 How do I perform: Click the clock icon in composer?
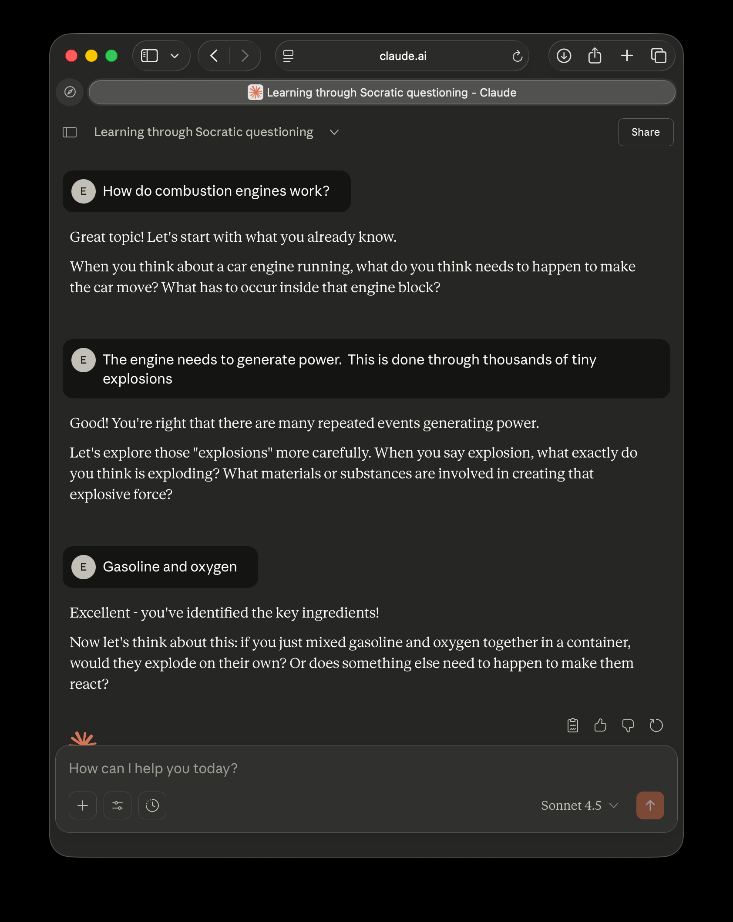(152, 805)
